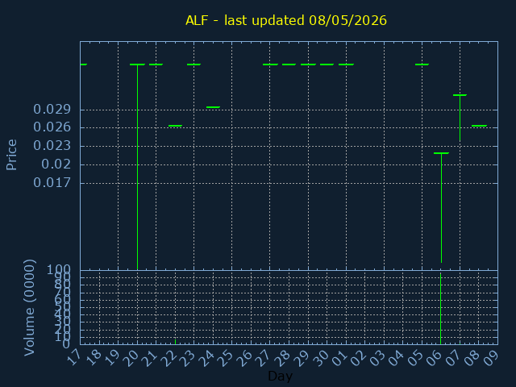Click day label 21 on x-axis
The width and height of the screenshot is (516, 387).
tap(150, 358)
